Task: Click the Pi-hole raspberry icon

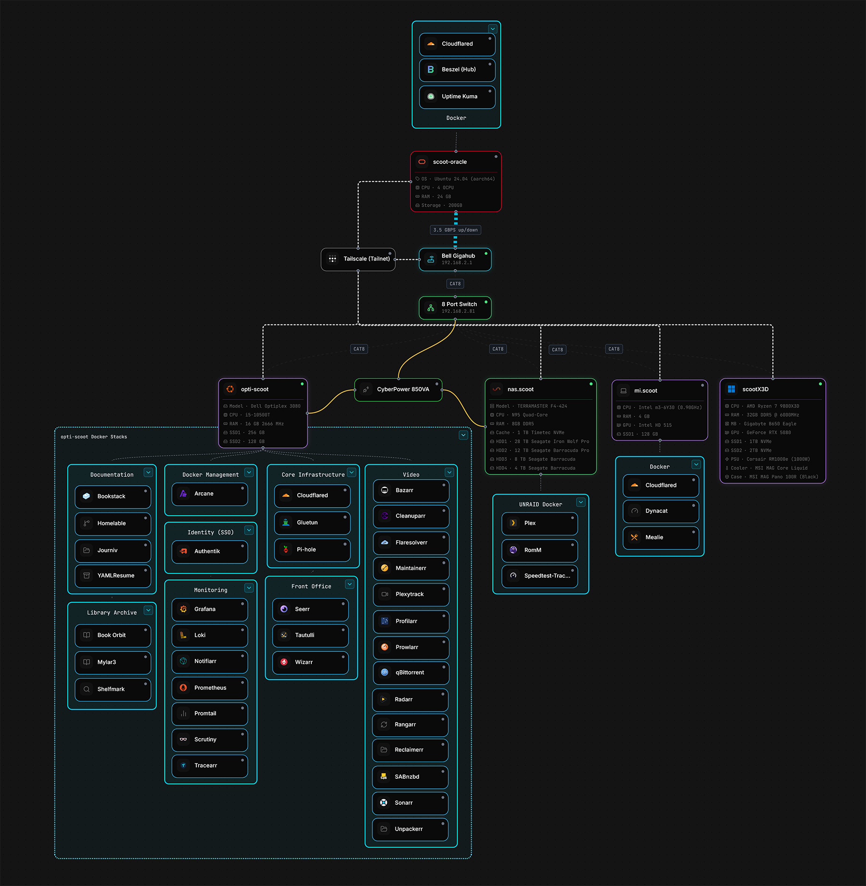Action: (x=286, y=549)
